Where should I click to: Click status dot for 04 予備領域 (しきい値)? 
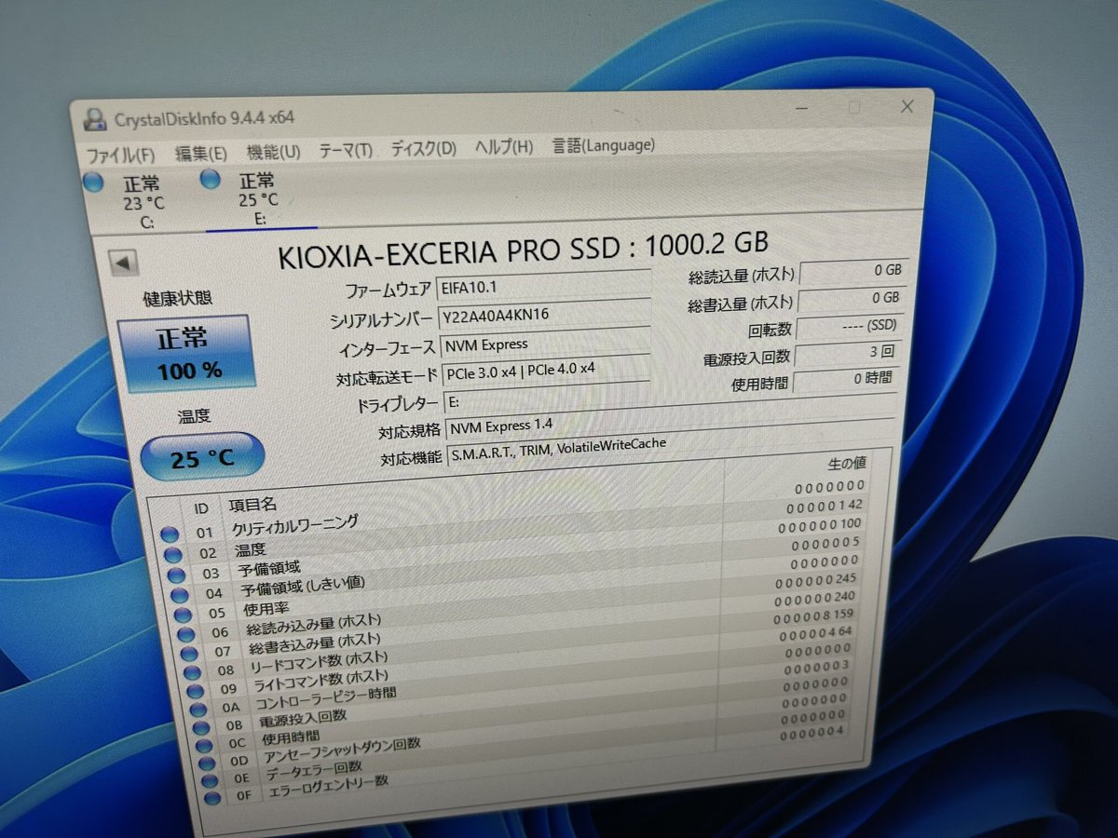click(x=181, y=596)
